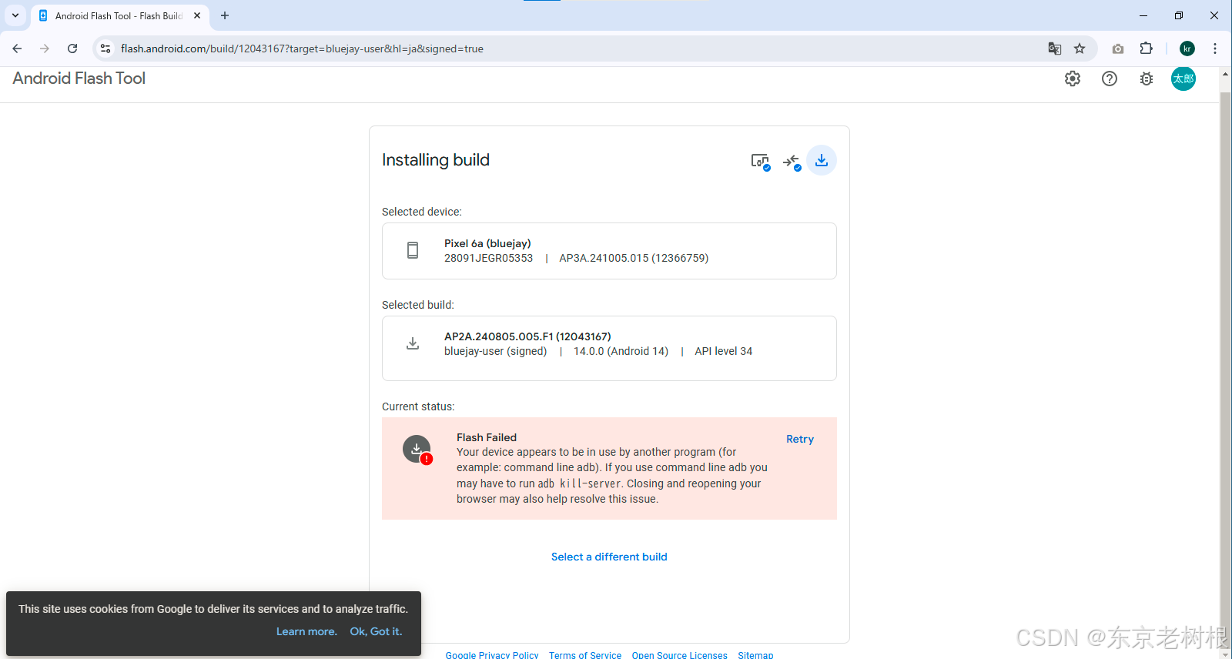Open the tab search dropdown arrow

click(x=15, y=15)
